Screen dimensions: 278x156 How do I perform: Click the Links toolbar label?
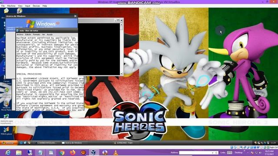[x=223, y=153]
